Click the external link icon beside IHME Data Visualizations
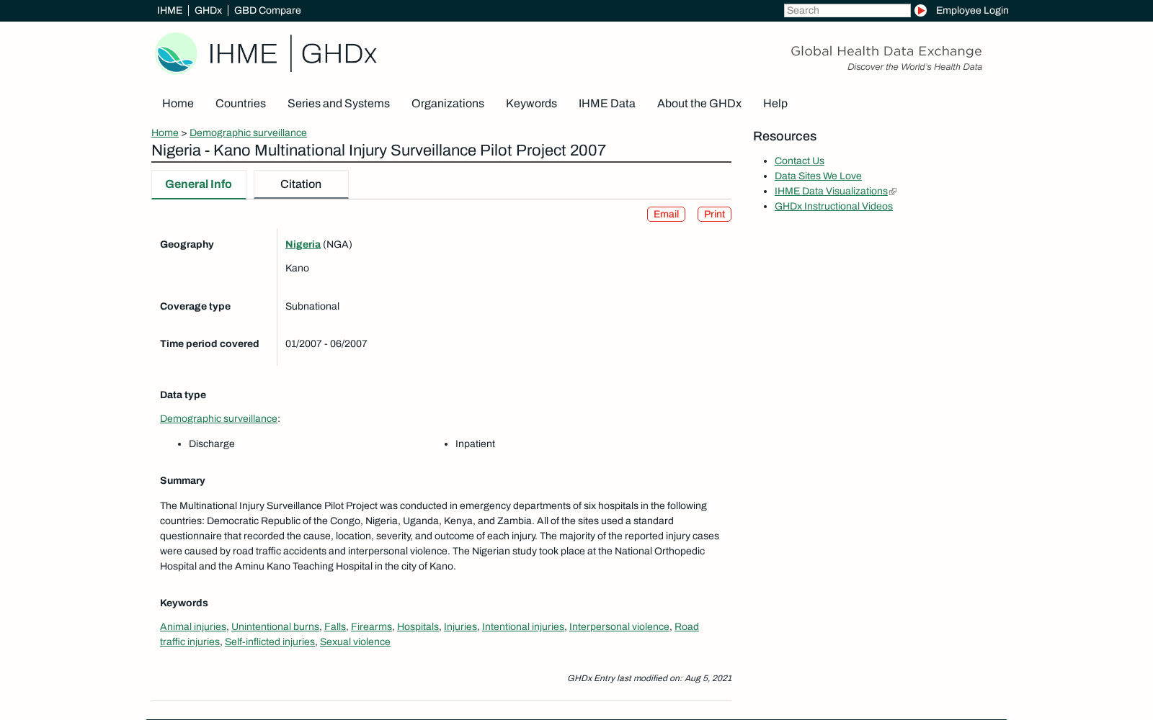The width and height of the screenshot is (1153, 720). coord(893,192)
